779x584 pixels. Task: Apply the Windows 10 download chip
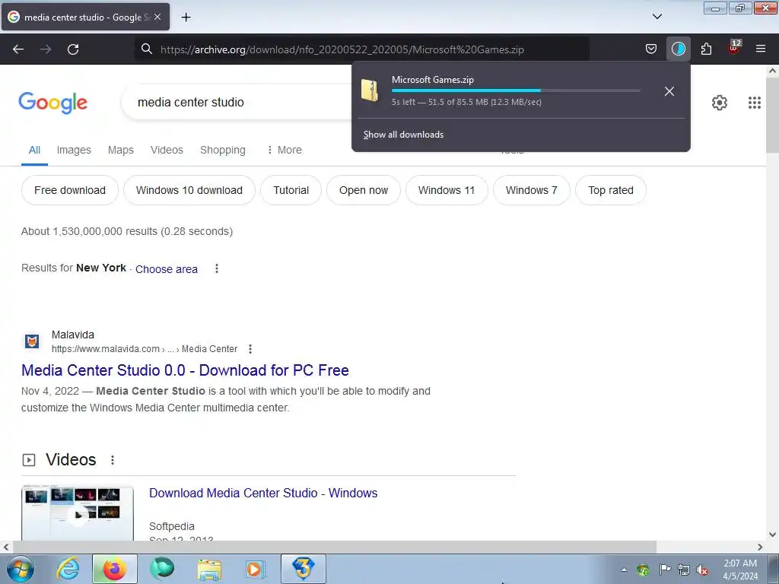pyautogui.click(x=189, y=190)
